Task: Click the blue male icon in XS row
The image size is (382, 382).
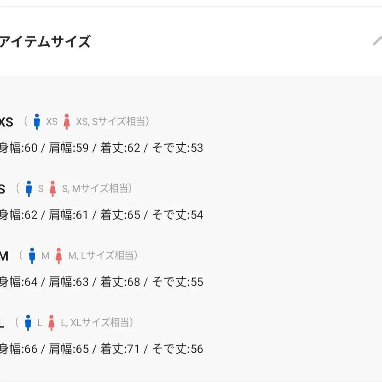Action: tap(37, 122)
